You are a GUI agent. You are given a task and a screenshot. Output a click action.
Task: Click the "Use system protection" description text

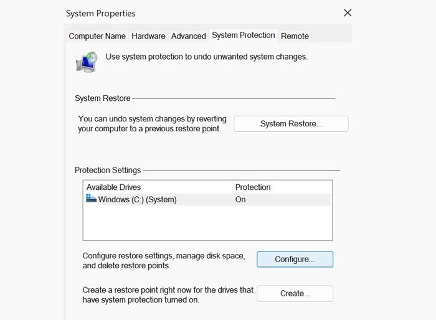click(206, 57)
